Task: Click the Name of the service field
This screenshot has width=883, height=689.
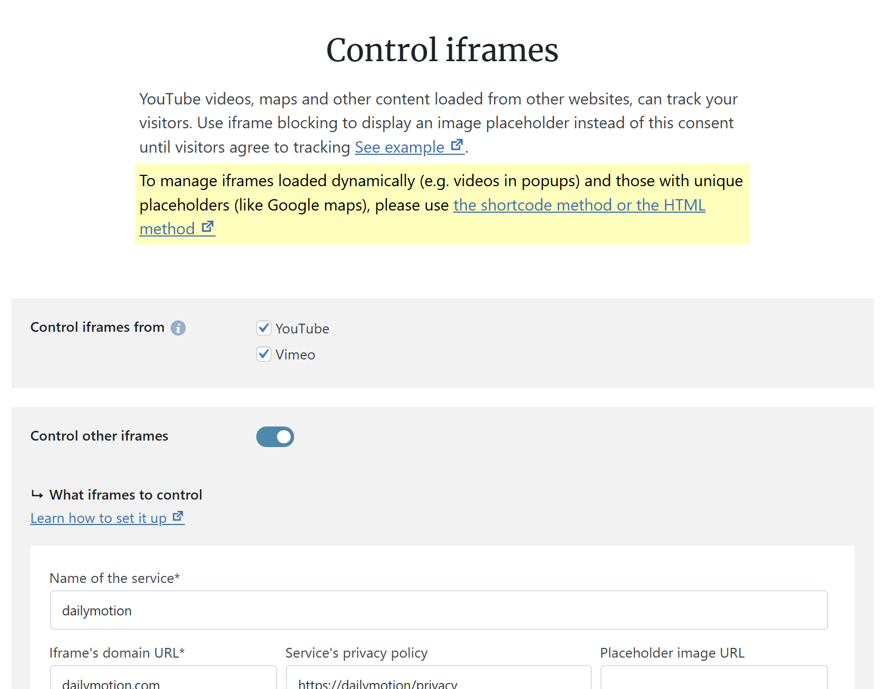Action: [x=439, y=610]
